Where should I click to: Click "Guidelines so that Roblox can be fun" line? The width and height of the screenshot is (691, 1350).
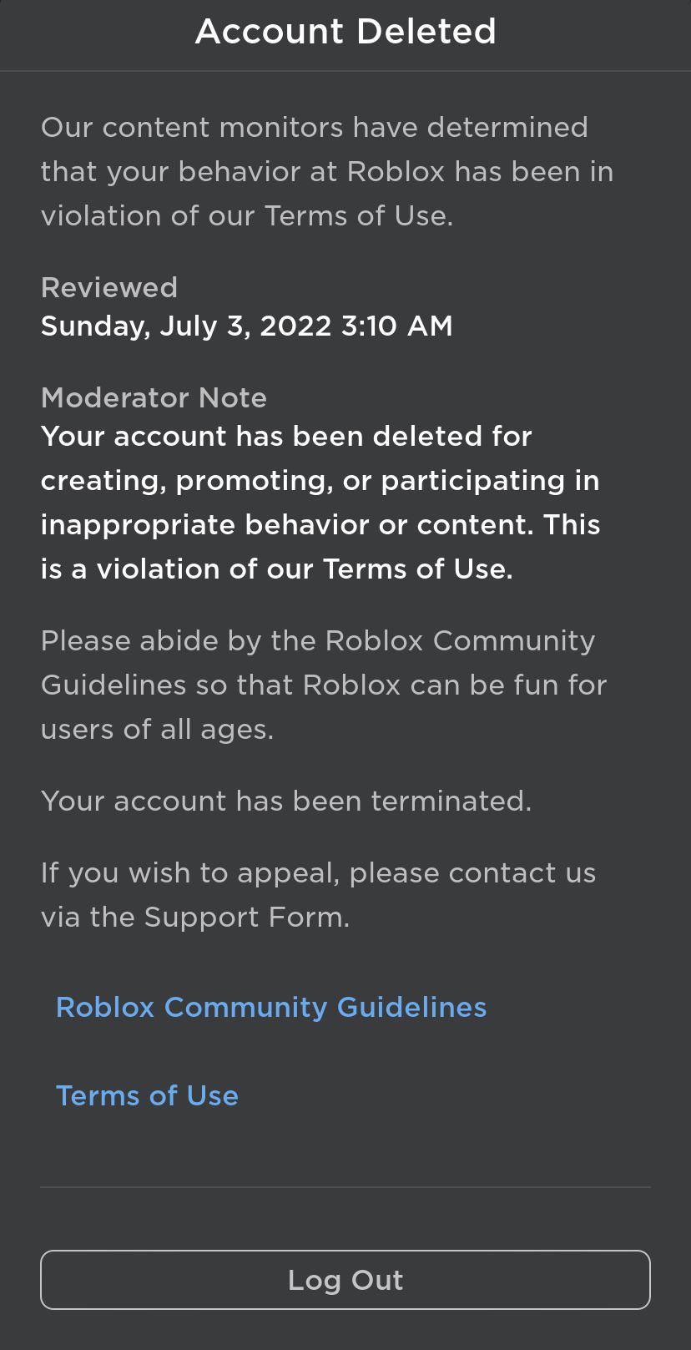pyautogui.click(x=323, y=685)
